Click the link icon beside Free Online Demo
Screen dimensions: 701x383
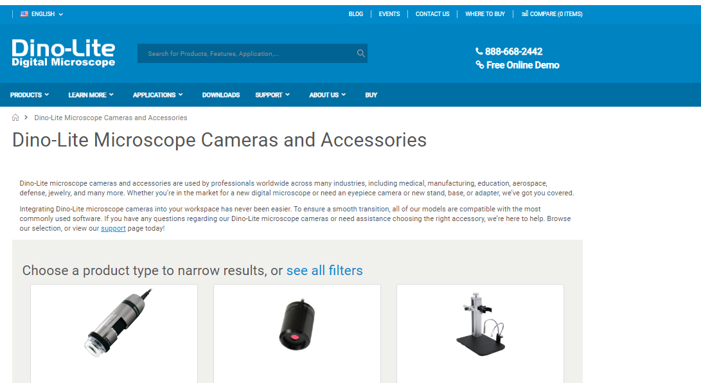(x=480, y=65)
